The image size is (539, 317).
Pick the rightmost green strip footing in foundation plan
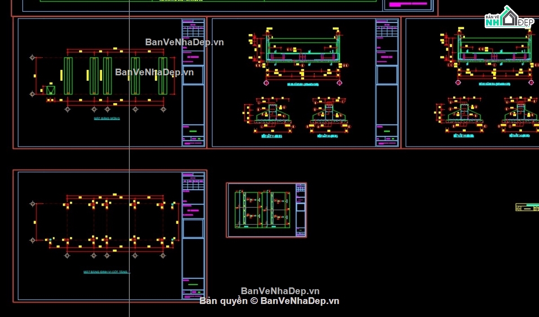163,76
